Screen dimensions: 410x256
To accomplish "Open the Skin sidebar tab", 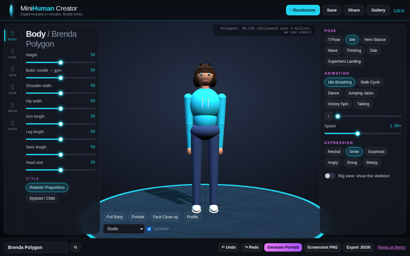I will tap(12, 71).
